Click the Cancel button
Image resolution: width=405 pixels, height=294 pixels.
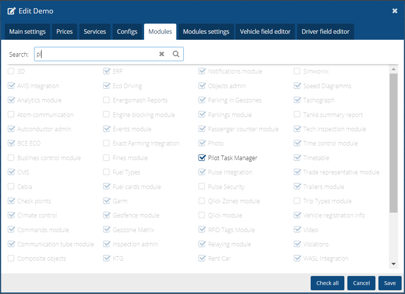[361, 283]
